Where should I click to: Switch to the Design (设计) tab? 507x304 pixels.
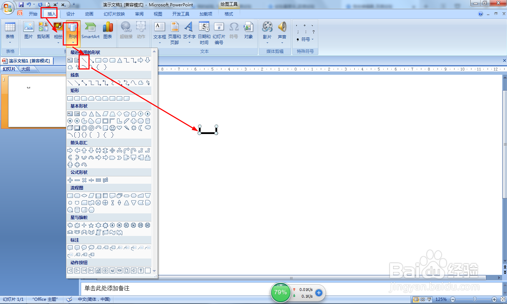pos(71,14)
